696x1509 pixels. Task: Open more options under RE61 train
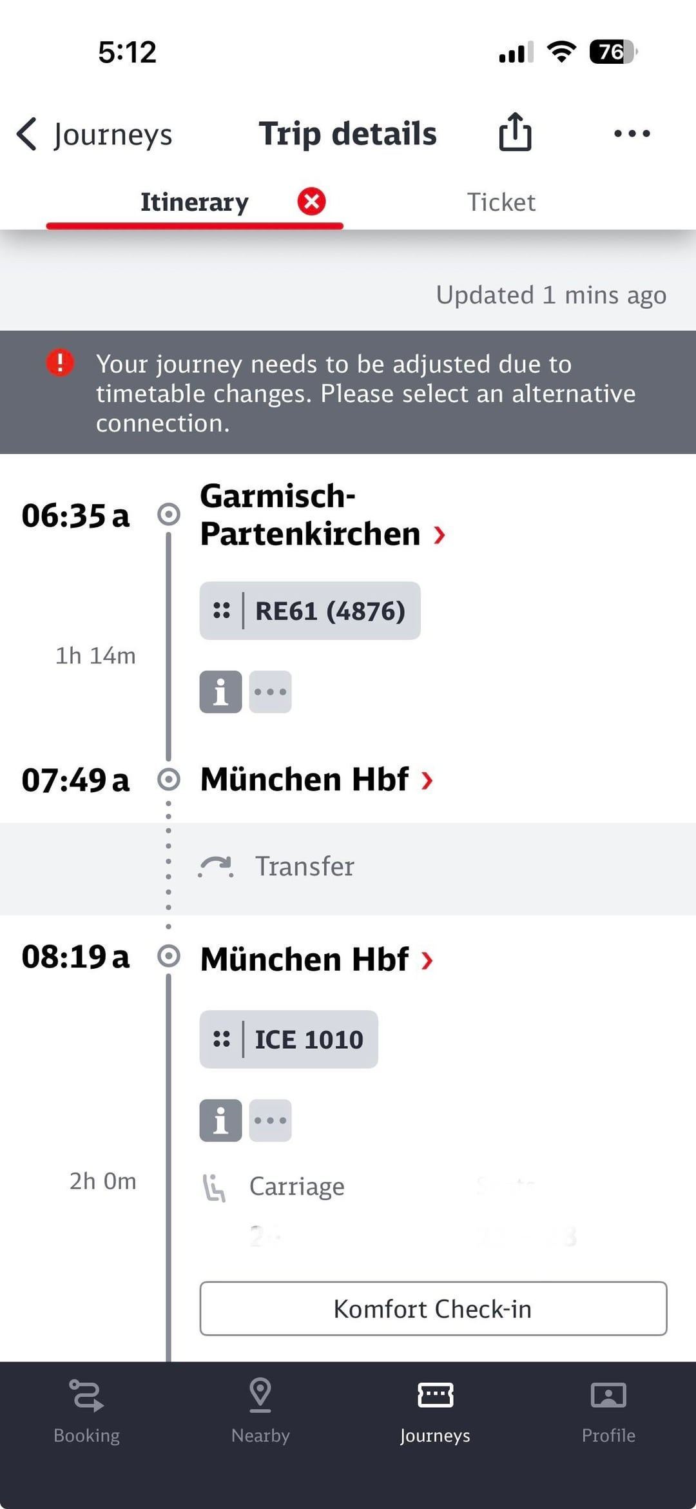(x=271, y=692)
